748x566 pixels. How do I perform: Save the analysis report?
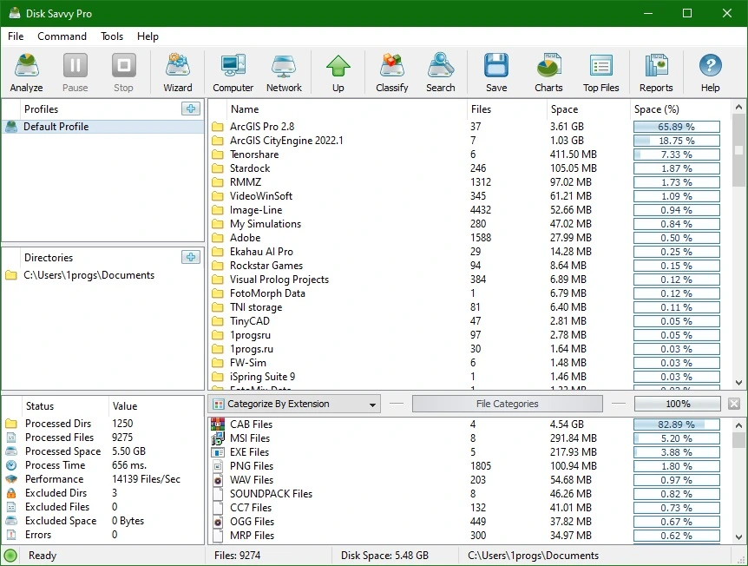(496, 73)
